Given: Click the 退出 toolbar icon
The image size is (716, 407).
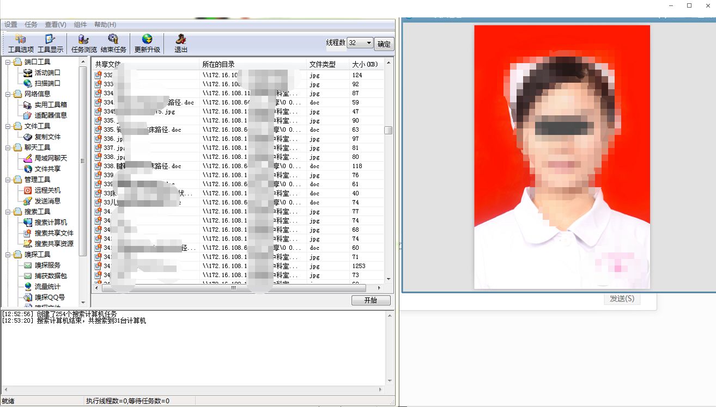Looking at the screenshot, I should pos(181,43).
